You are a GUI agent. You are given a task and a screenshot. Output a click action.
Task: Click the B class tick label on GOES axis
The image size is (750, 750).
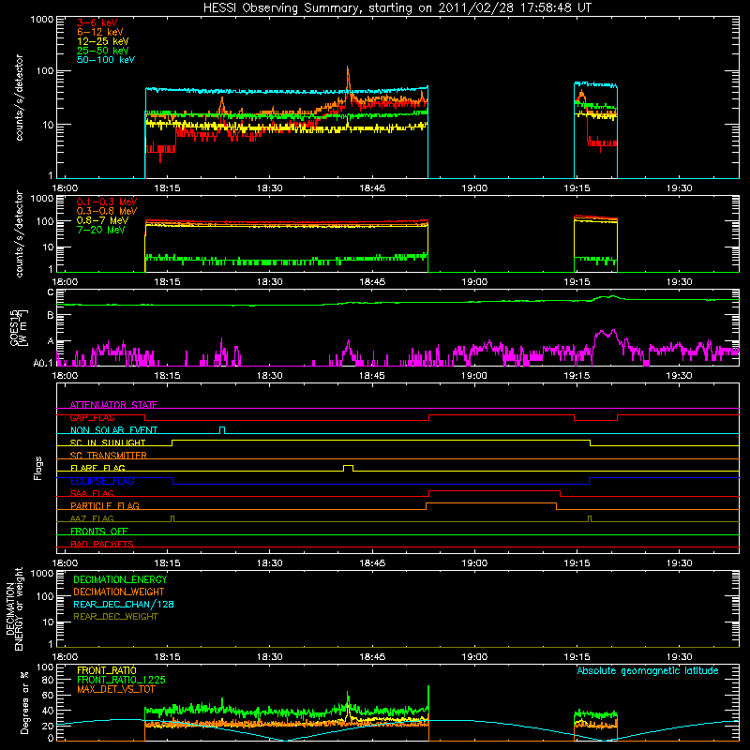pyautogui.click(x=51, y=316)
